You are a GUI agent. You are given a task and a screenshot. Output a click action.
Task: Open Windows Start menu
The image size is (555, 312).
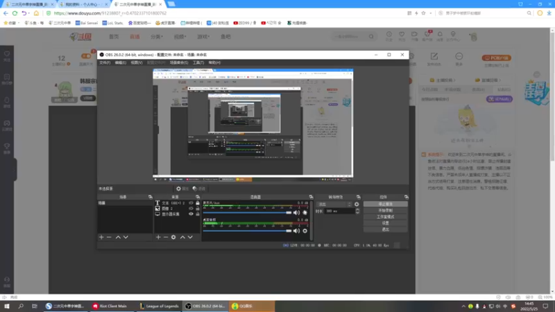[x=7, y=306]
